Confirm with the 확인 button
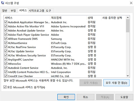Screen dimensions: 134x101 pos(66,97)
